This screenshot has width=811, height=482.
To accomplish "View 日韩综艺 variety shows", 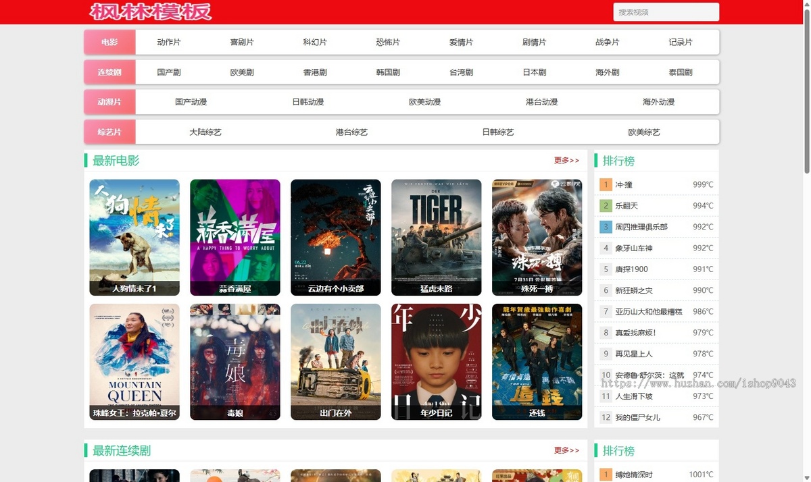I will (498, 132).
